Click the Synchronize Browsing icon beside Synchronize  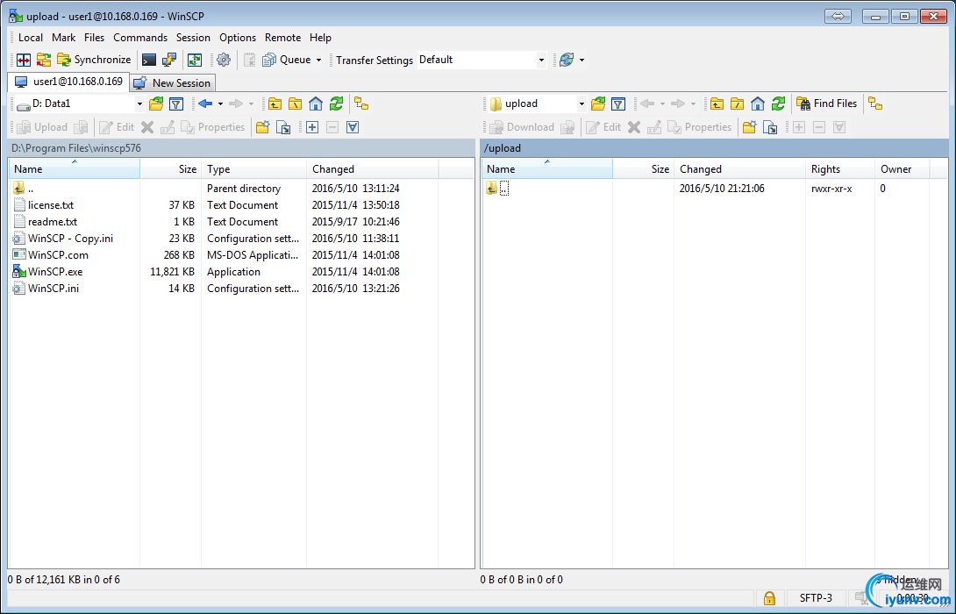point(44,60)
